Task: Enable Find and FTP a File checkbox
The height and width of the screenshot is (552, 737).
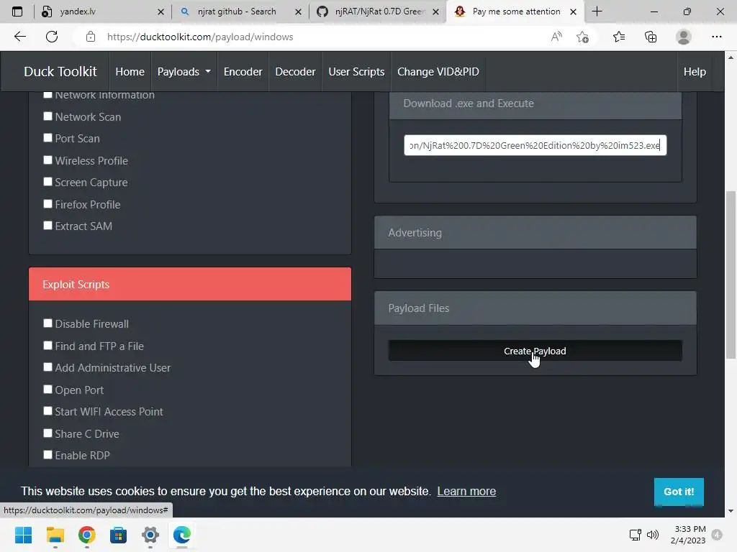Action: coord(48,346)
